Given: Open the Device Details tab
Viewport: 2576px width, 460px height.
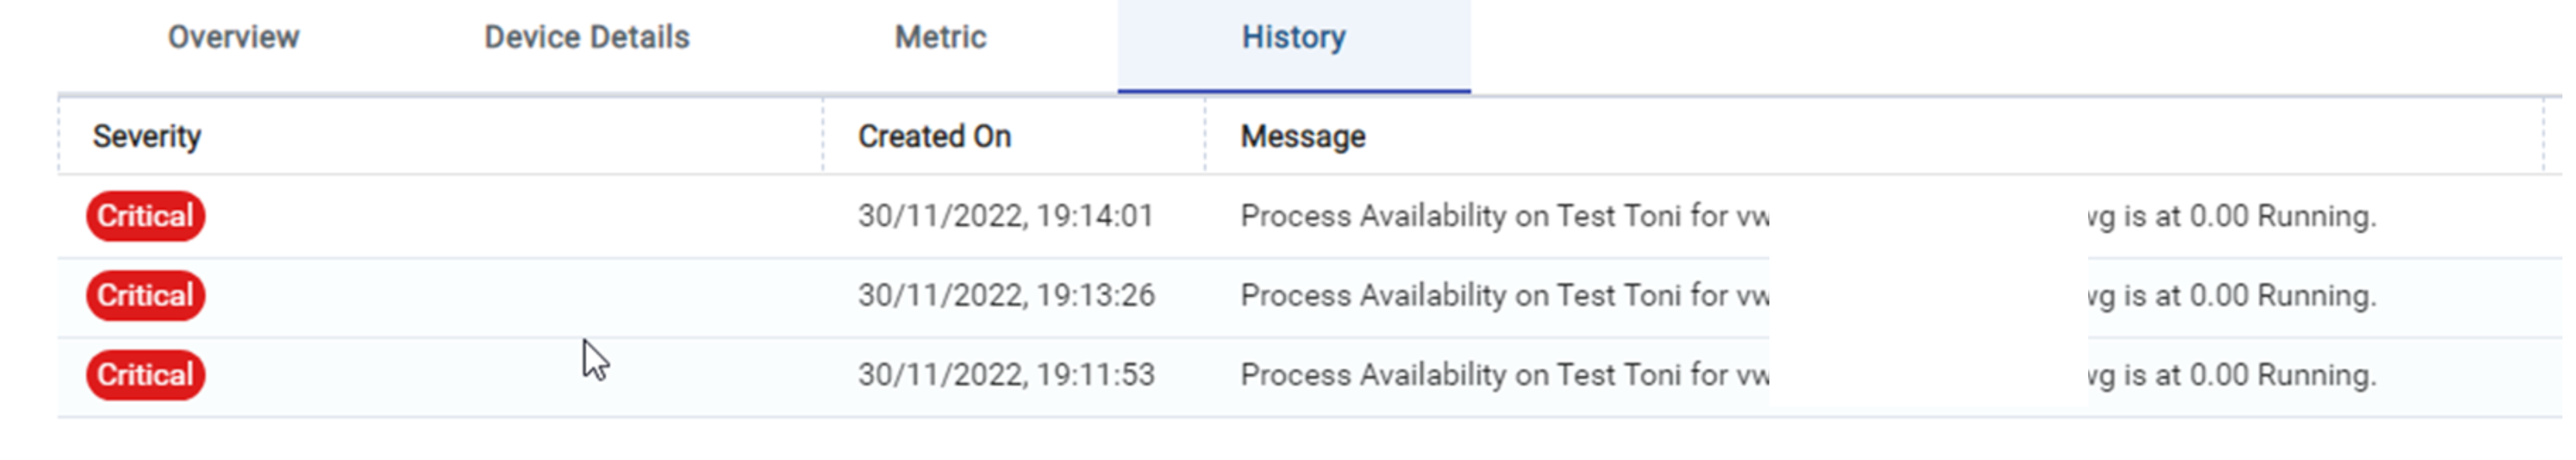Looking at the screenshot, I should pyautogui.click(x=587, y=38).
